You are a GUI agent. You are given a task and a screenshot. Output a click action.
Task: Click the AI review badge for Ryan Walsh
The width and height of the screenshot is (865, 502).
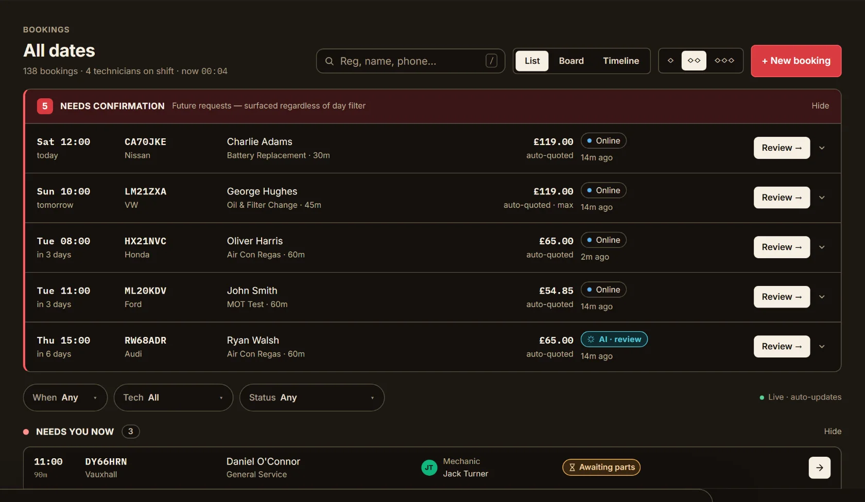click(614, 339)
